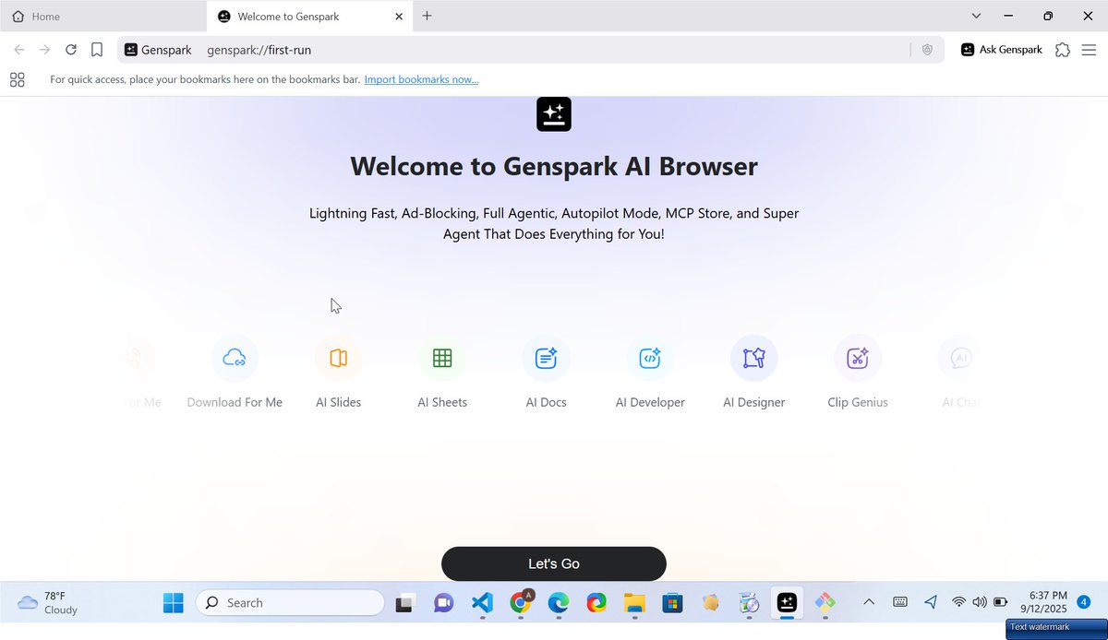
Task: Open a new tab with plus button
Action: tap(427, 16)
